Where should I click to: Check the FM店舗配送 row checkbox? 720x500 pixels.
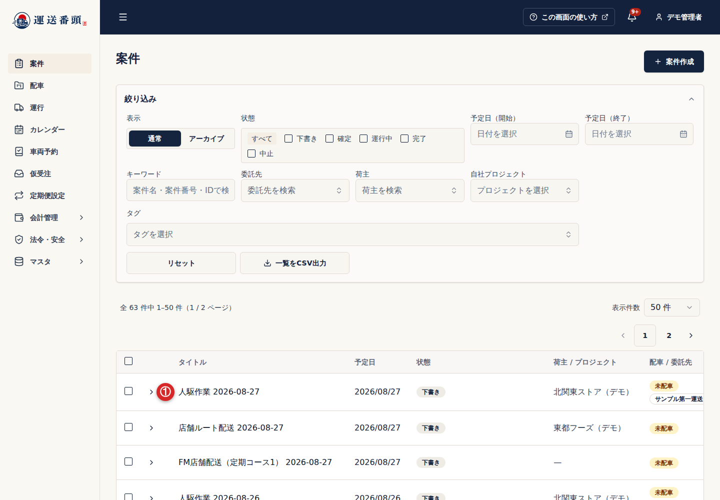pos(128,461)
